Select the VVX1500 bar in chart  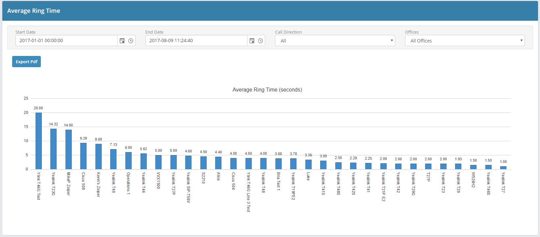click(158, 162)
